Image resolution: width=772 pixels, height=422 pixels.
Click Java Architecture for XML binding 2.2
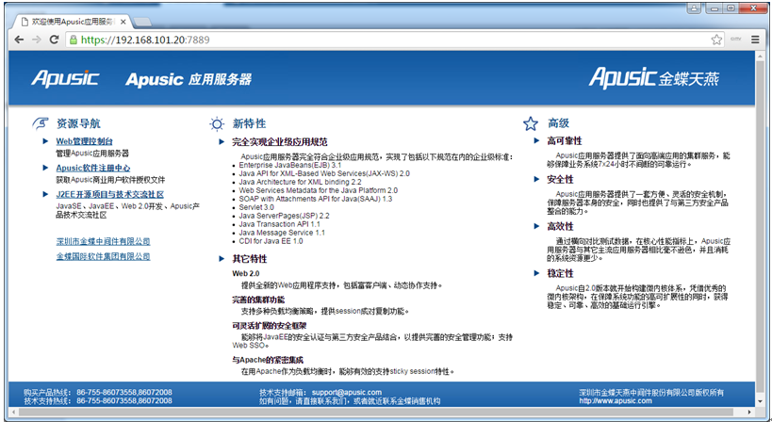(300, 182)
